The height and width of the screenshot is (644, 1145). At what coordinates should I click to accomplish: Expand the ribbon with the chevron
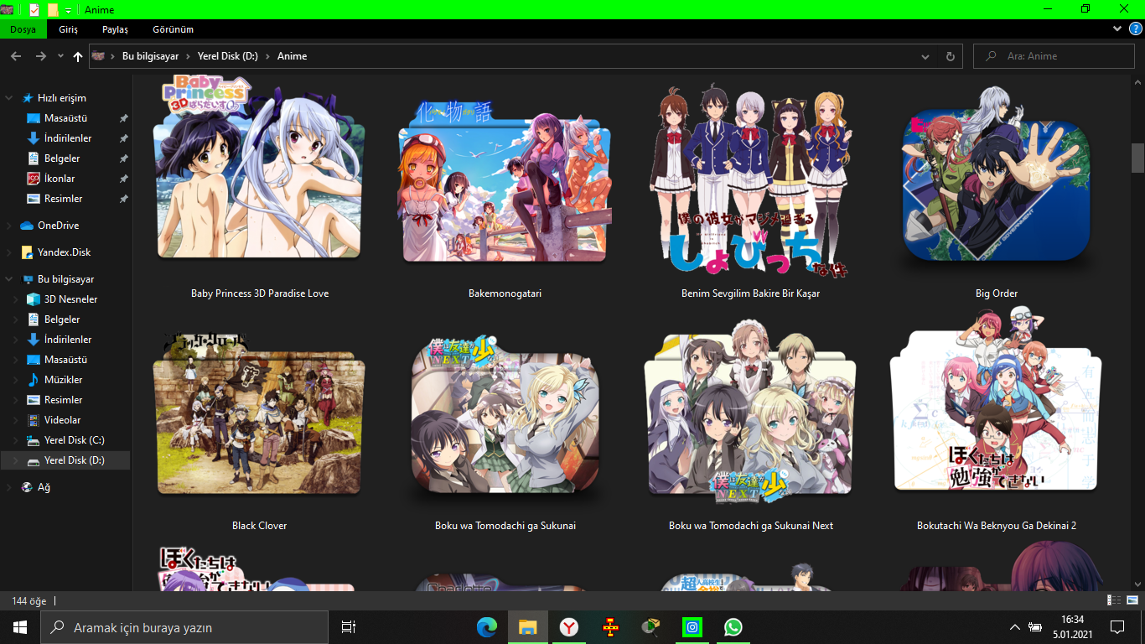coord(1117,29)
